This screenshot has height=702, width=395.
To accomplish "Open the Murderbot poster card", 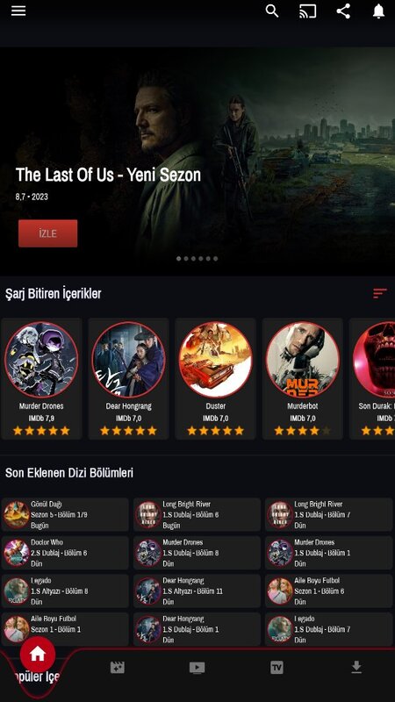I will [x=303, y=379].
